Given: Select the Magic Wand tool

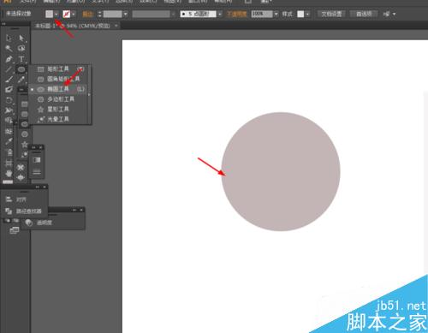Looking at the screenshot, I should click(9, 48).
